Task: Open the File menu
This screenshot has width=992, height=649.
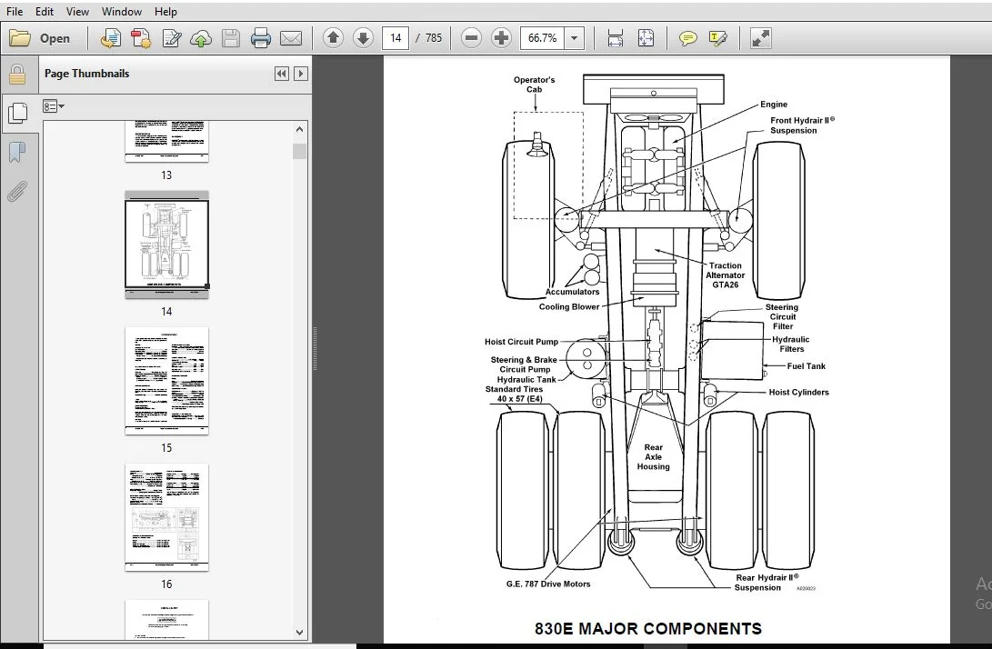Action: click(15, 12)
